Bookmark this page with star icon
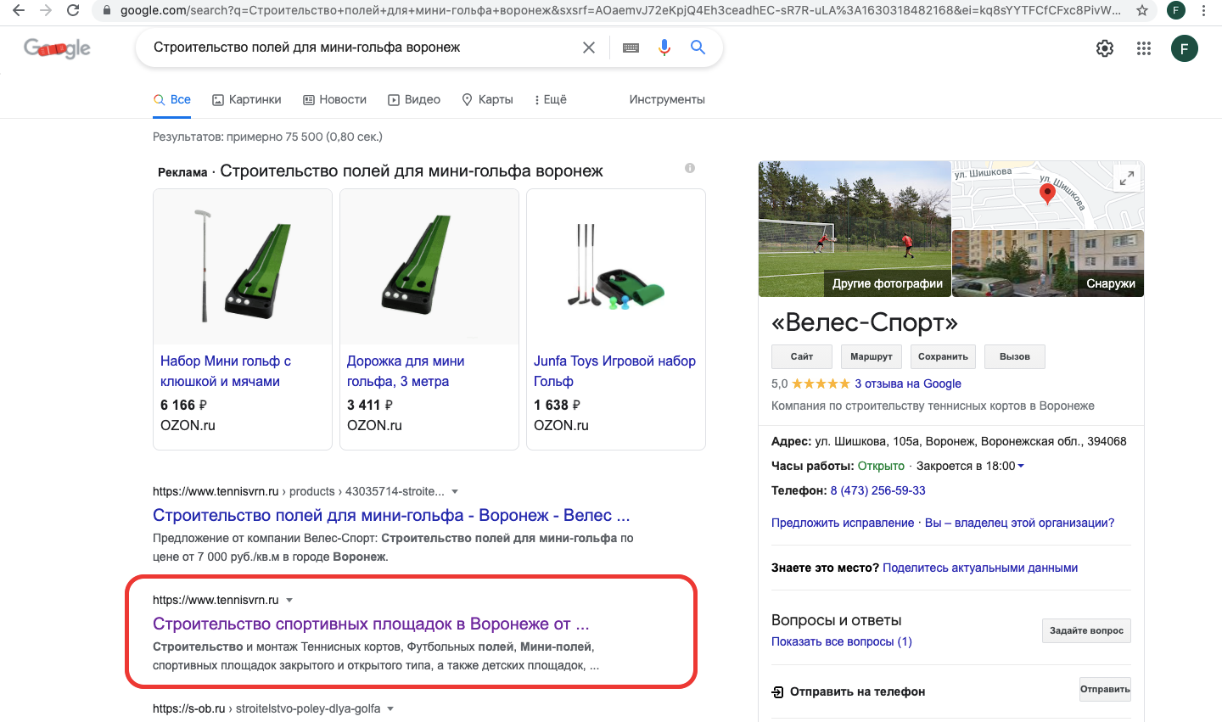 (1142, 11)
